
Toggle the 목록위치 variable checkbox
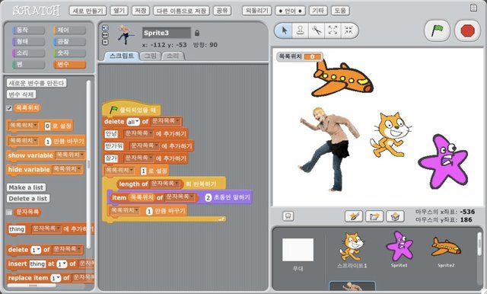point(9,108)
